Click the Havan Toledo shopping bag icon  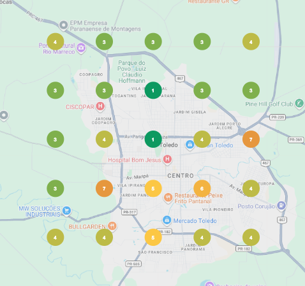(x=190, y=145)
